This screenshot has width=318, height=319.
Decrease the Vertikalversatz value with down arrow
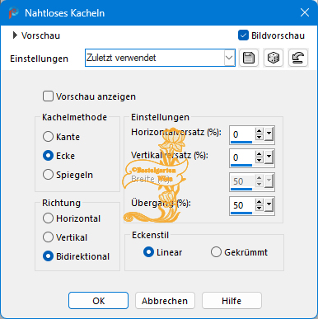tap(259, 161)
